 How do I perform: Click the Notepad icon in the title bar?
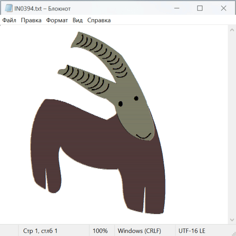click(9, 8)
